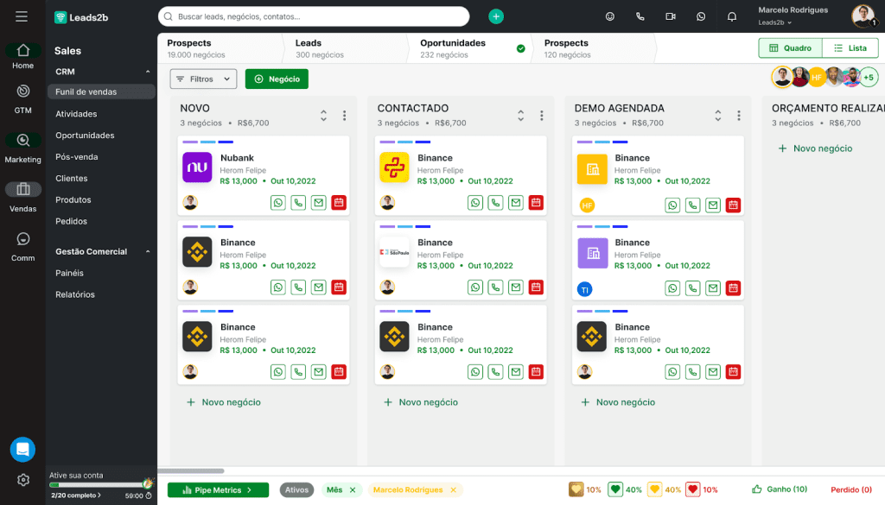Viewport: 885px width, 505px height.
Task: Click Perdido (0) lost deals
Action: (x=851, y=489)
